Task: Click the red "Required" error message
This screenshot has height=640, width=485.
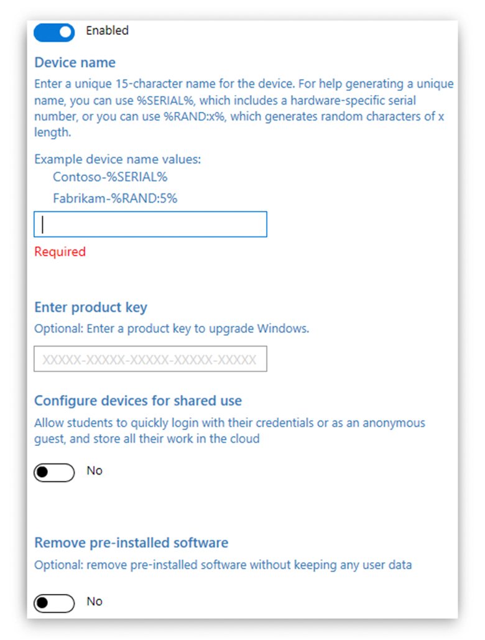Action: 59,251
